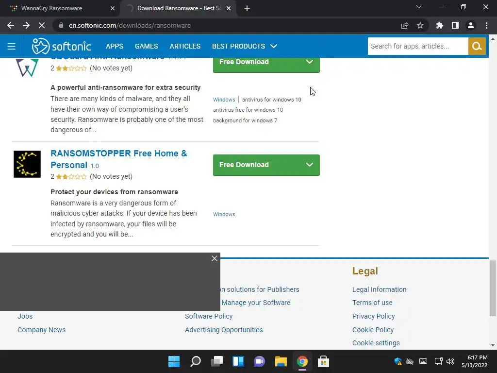The height and width of the screenshot is (373, 497).
Task: Open GAMES in Softonic nav
Action: [x=147, y=46]
